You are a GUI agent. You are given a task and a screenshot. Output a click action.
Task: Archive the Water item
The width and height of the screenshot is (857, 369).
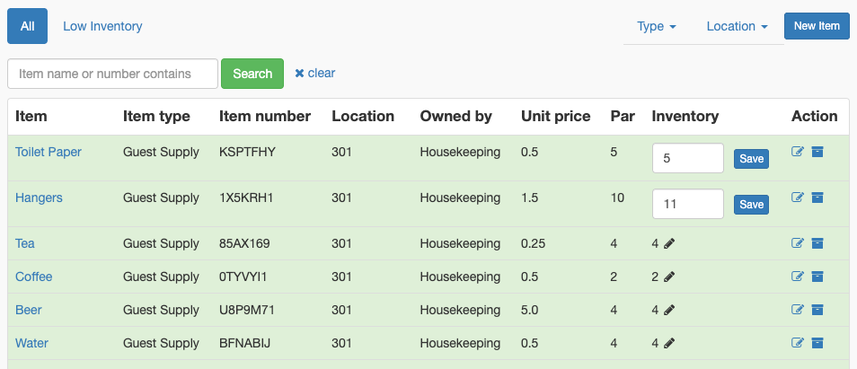coord(817,343)
